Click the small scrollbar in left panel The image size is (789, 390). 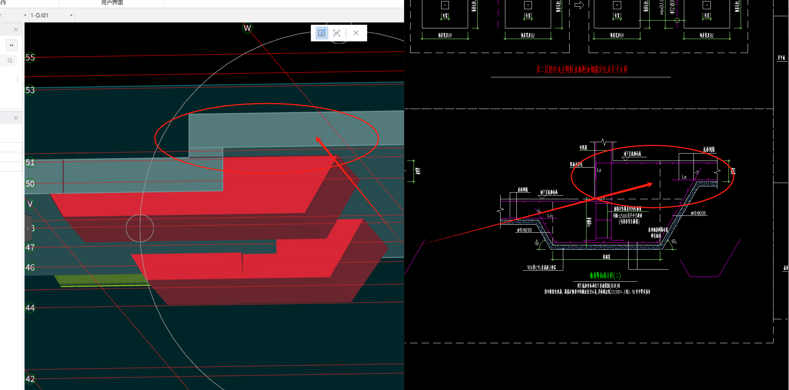coord(17,79)
